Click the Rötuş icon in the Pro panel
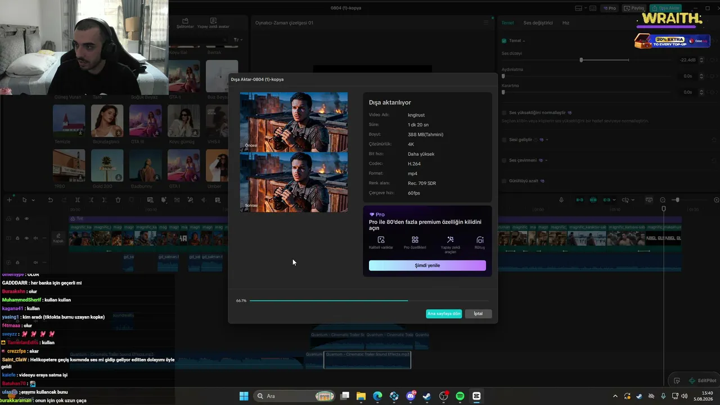The width and height of the screenshot is (720, 405). [x=480, y=240]
